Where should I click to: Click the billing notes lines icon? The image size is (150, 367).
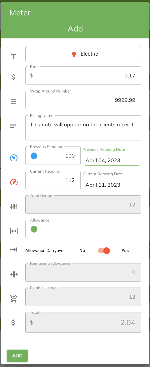coord(14,126)
